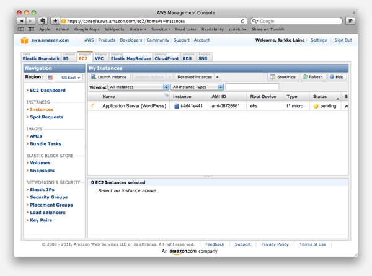Click the reload icon in address bar
The height and width of the screenshot is (276, 372).
coord(243,20)
